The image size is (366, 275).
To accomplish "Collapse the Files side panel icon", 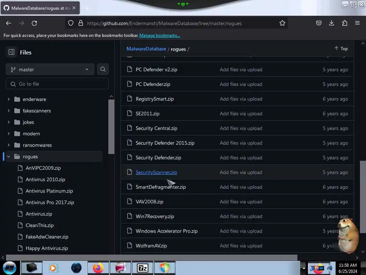I will pyautogui.click(x=11, y=52).
